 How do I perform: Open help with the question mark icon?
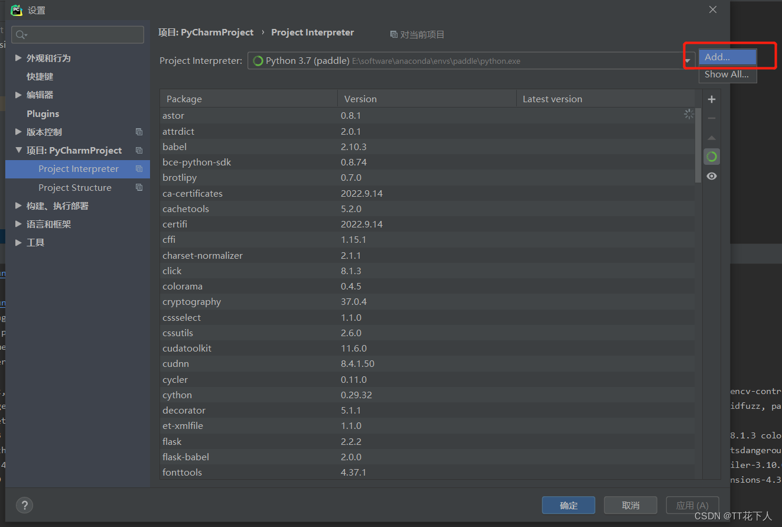24,505
